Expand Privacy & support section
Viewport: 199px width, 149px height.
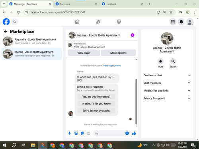tap(167, 98)
